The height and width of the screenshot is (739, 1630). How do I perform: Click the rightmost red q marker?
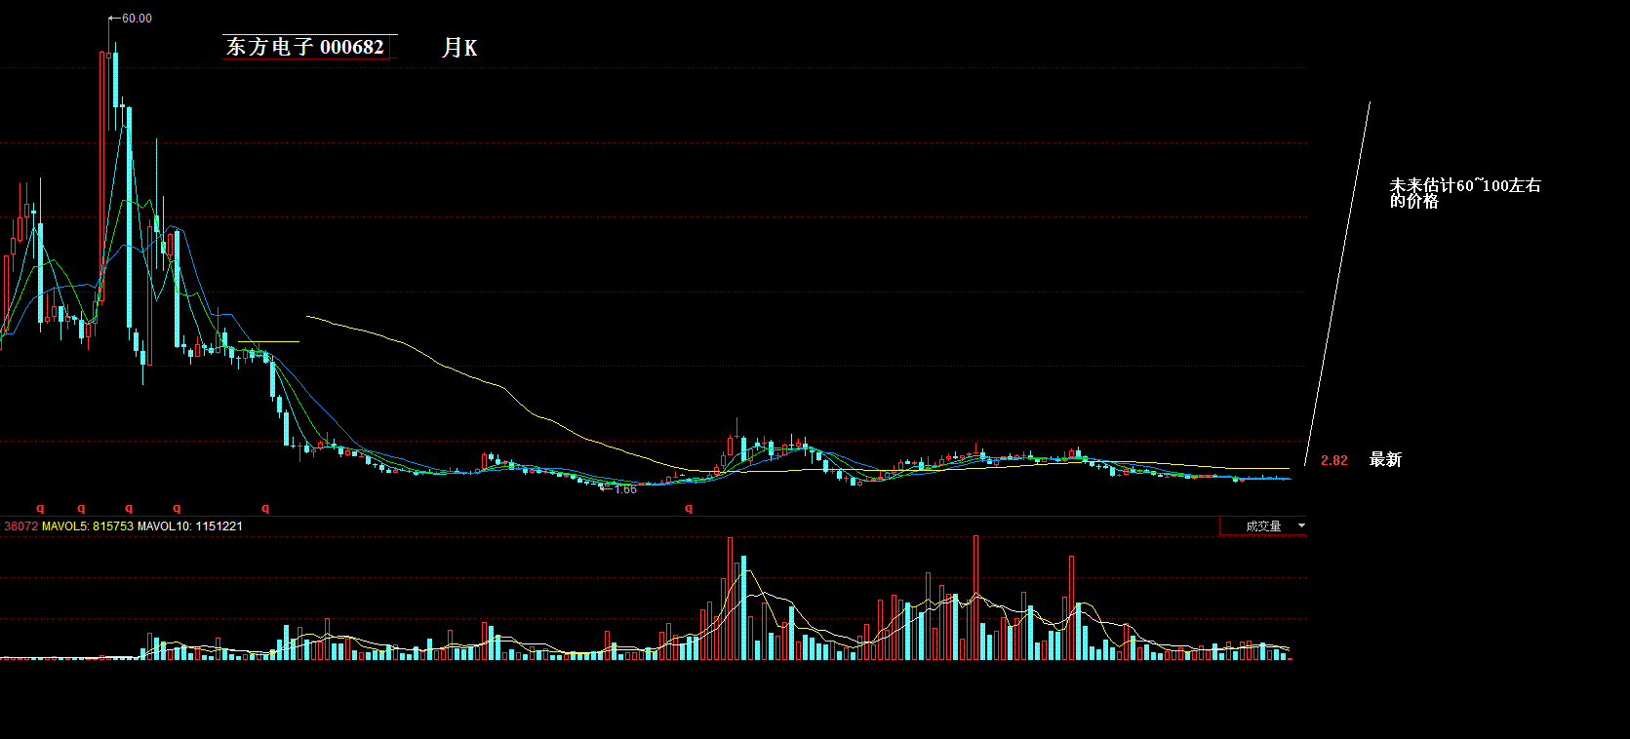(689, 508)
